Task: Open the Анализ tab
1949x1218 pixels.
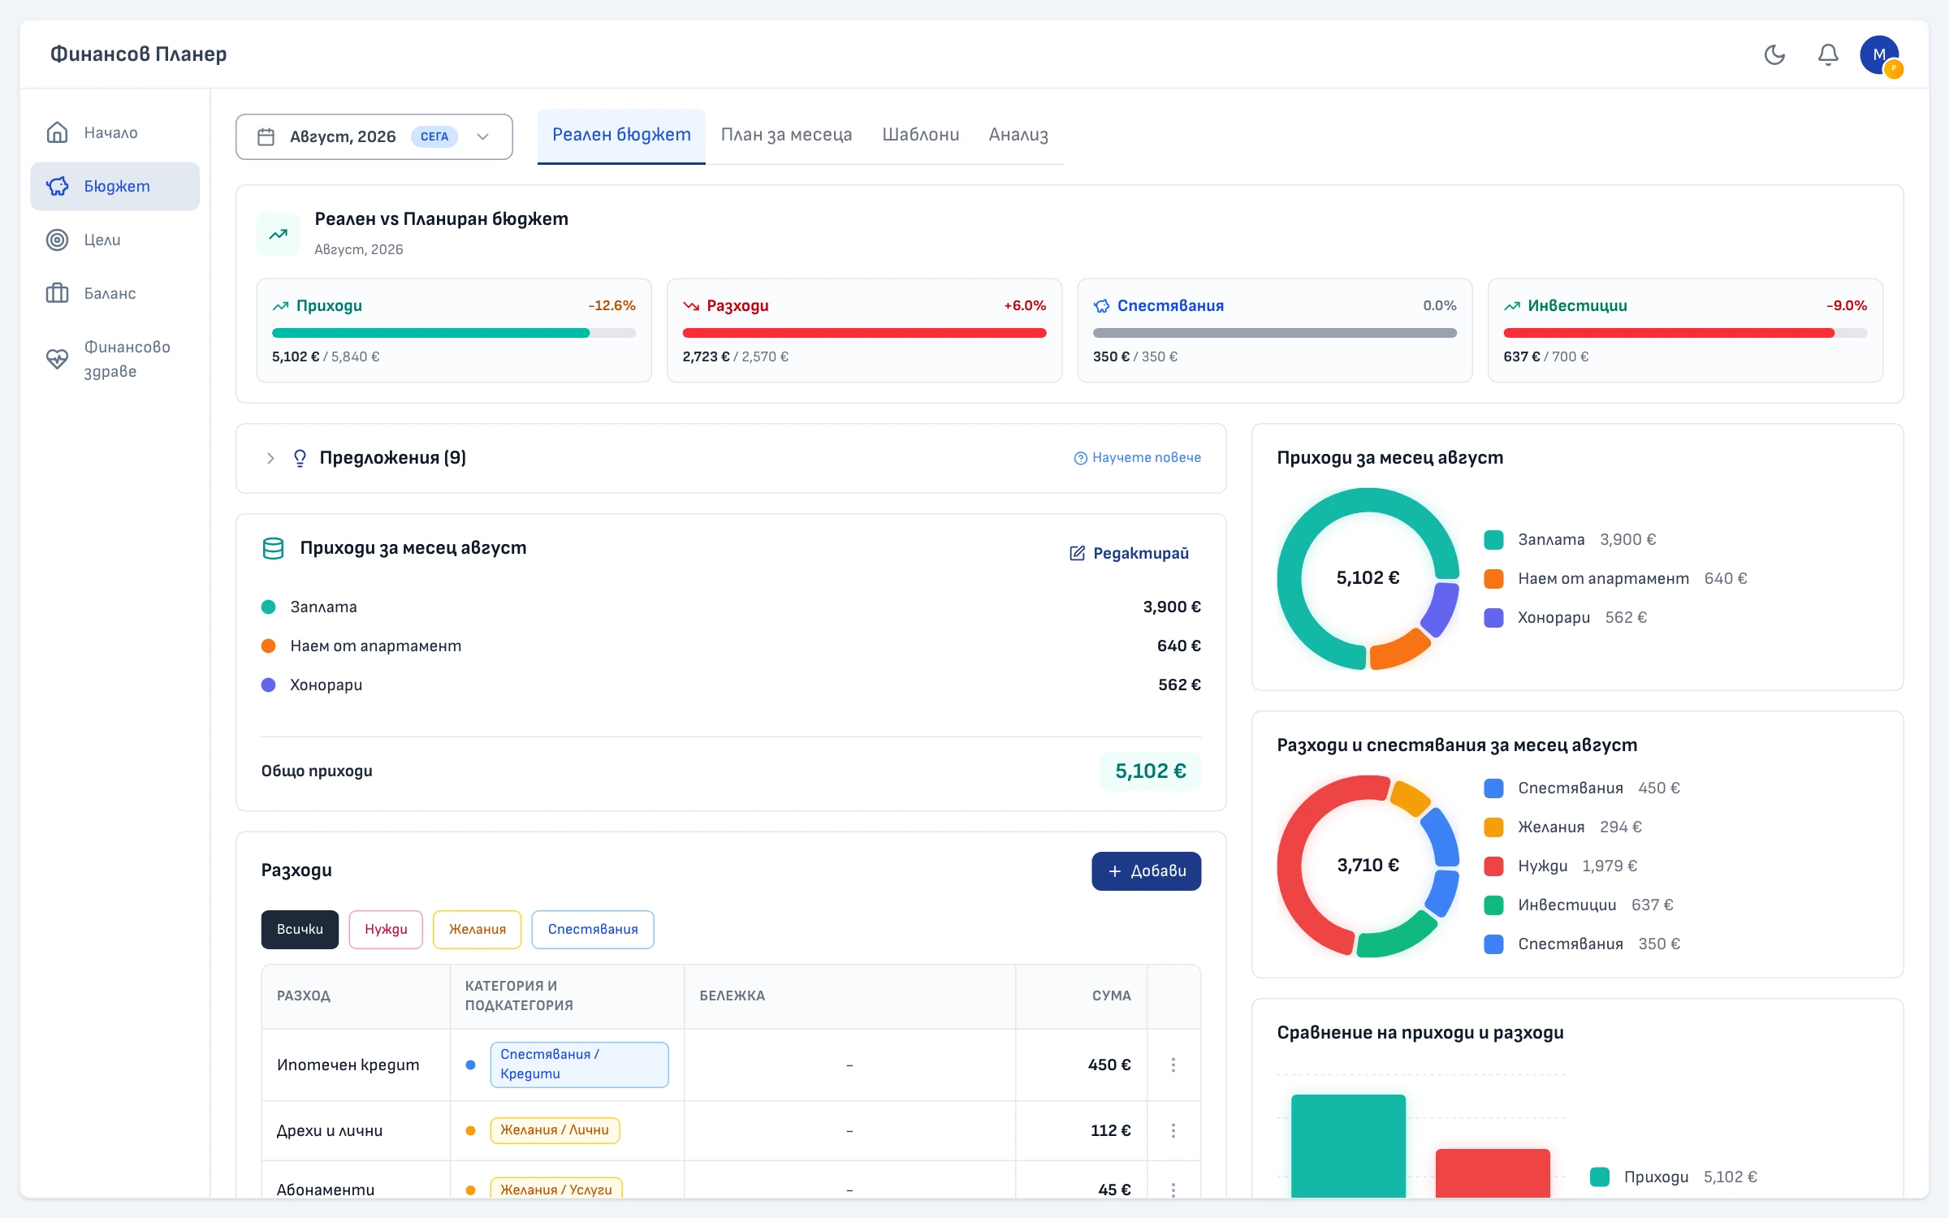Action: pyautogui.click(x=1018, y=135)
